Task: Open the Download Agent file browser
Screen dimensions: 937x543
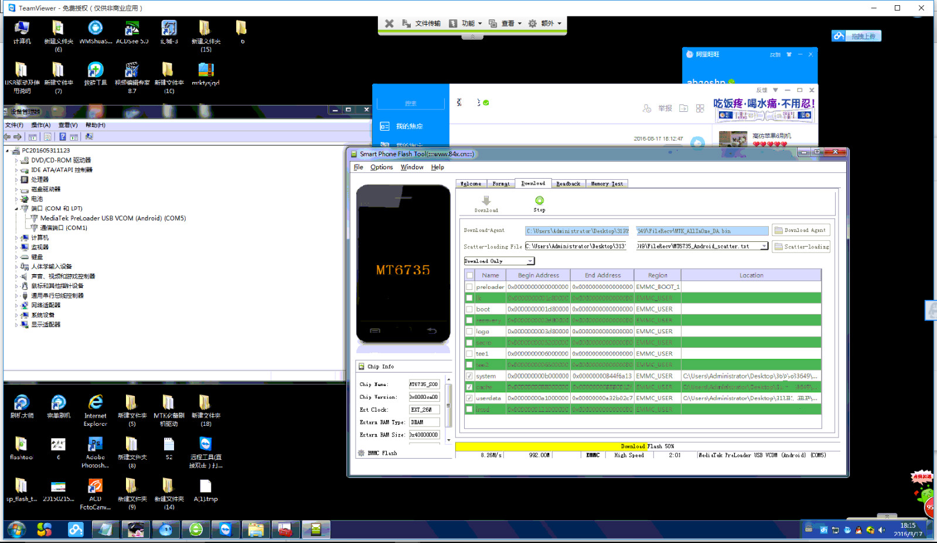Action: [800, 230]
